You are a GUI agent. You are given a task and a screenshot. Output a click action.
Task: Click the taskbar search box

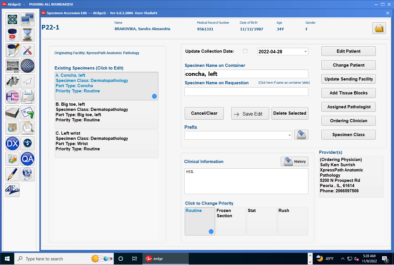pyautogui.click(x=64, y=259)
